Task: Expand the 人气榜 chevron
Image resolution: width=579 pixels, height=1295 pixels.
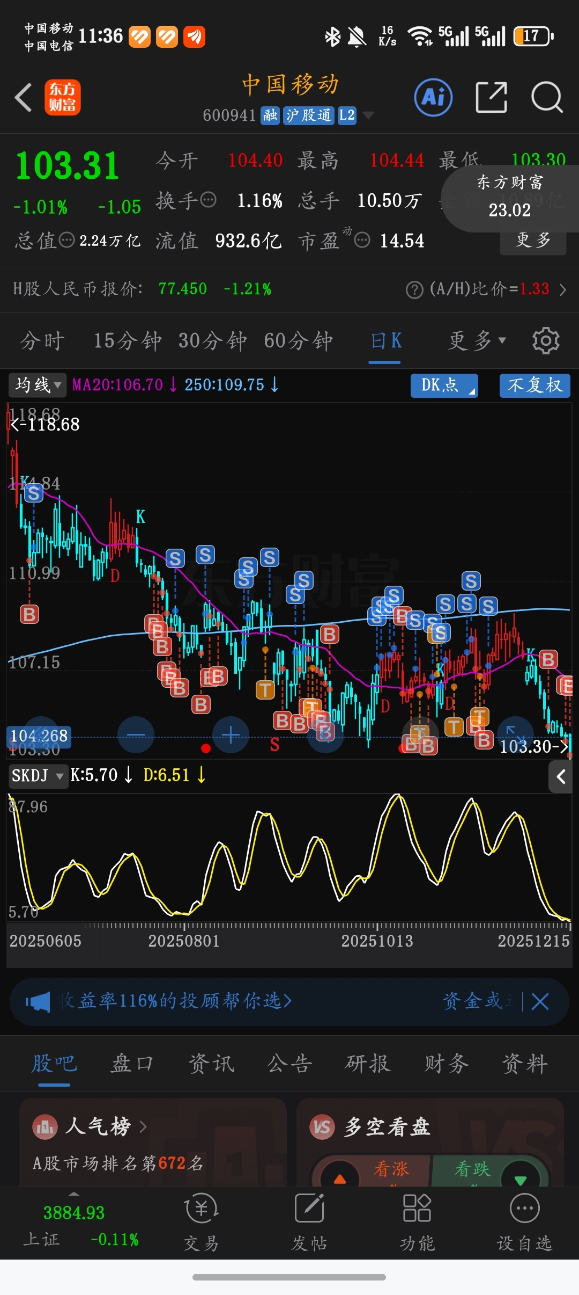Action: click(x=143, y=1126)
